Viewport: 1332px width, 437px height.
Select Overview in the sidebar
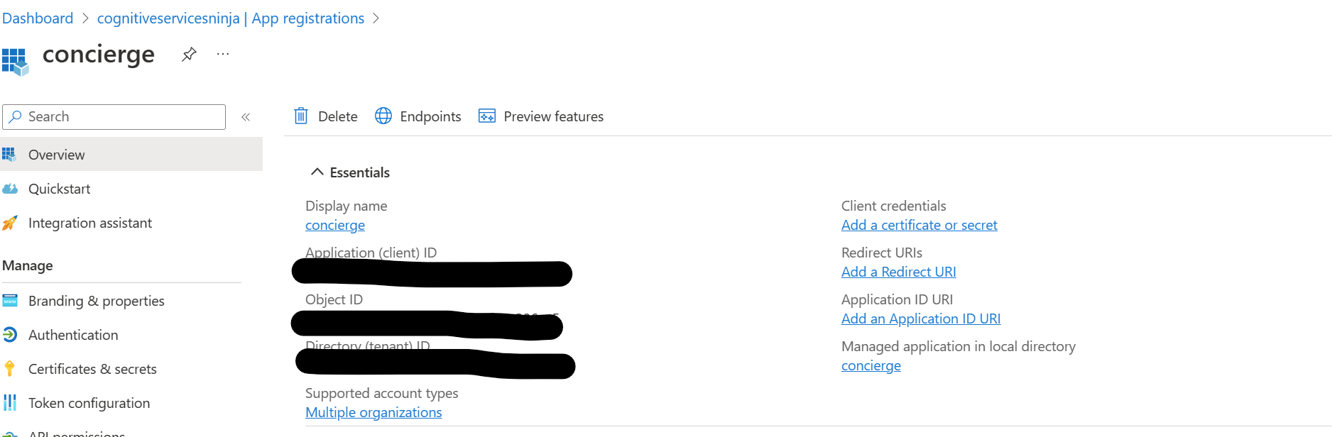click(x=131, y=155)
